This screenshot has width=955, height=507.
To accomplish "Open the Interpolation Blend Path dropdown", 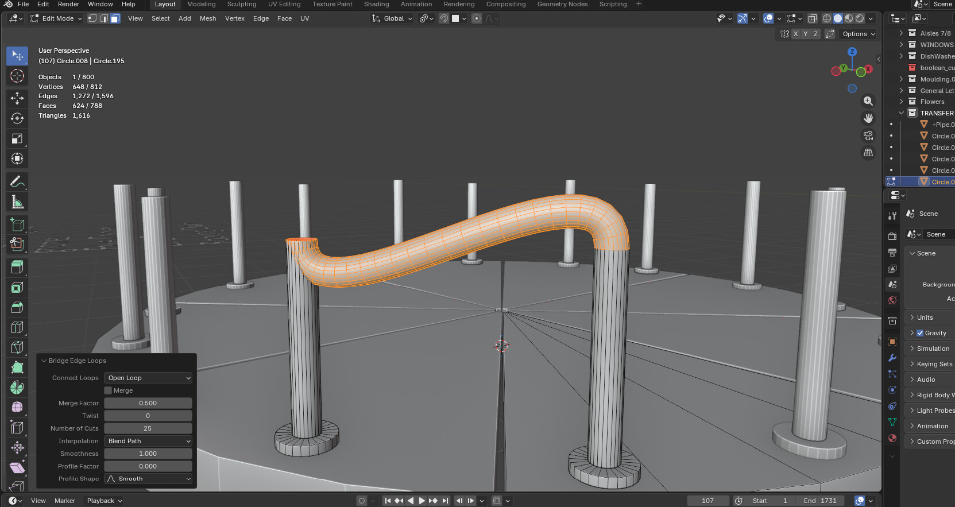I will coord(148,441).
